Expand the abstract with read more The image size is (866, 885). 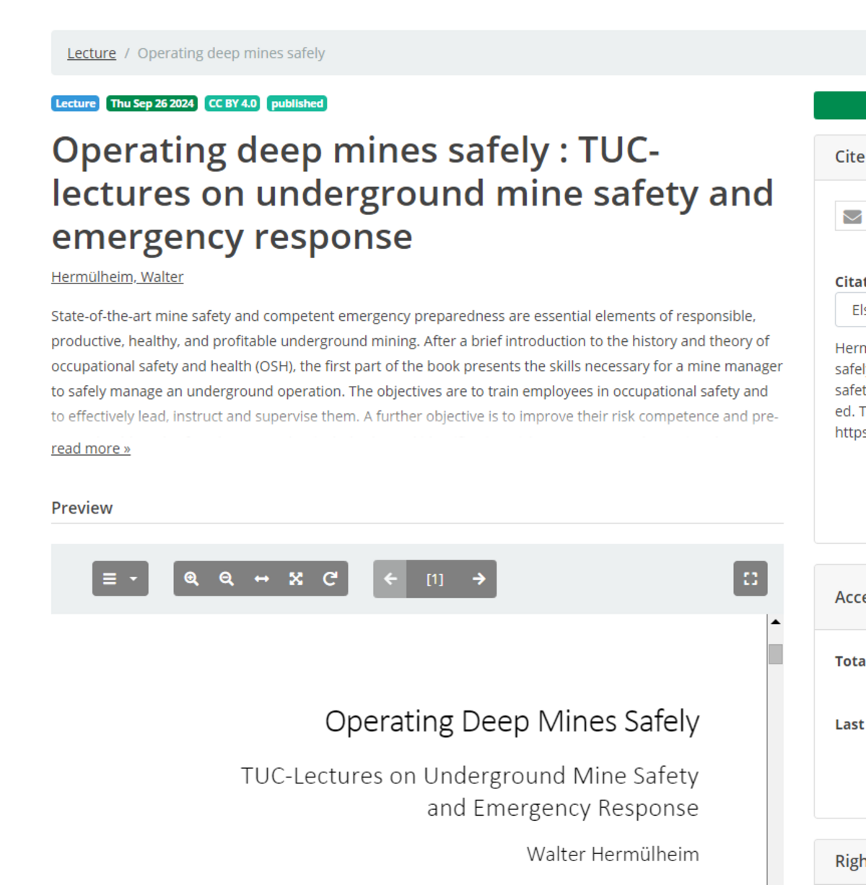91,448
